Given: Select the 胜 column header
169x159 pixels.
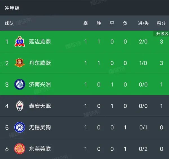Looking at the screenshot, I should point(99,23).
